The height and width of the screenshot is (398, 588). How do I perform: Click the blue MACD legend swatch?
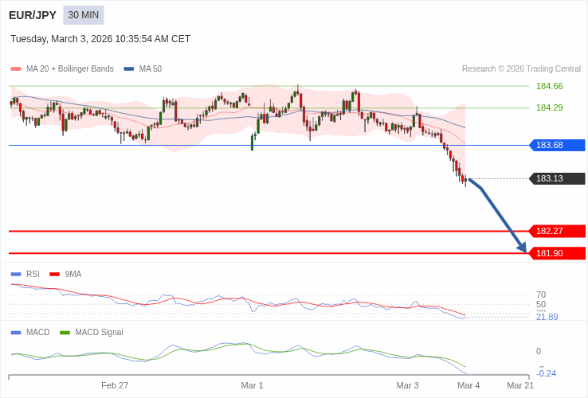pyautogui.click(x=16, y=333)
